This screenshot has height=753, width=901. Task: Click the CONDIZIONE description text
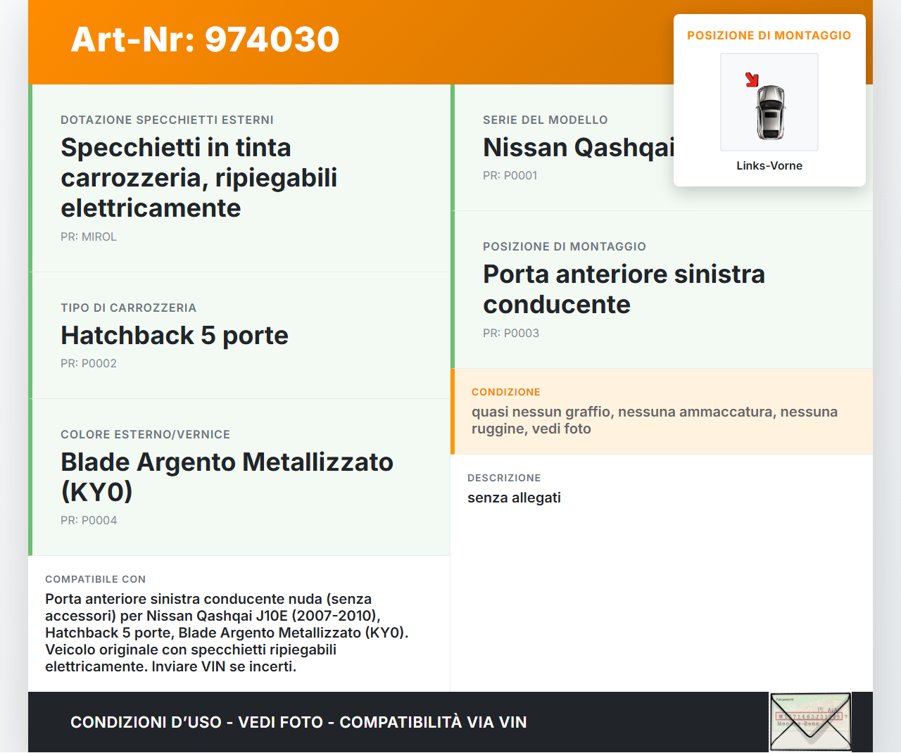click(654, 420)
